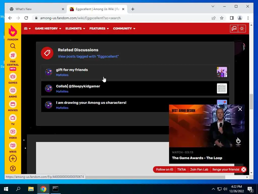258x194 pixels.
Task: Reload the page
Action: [26, 18]
